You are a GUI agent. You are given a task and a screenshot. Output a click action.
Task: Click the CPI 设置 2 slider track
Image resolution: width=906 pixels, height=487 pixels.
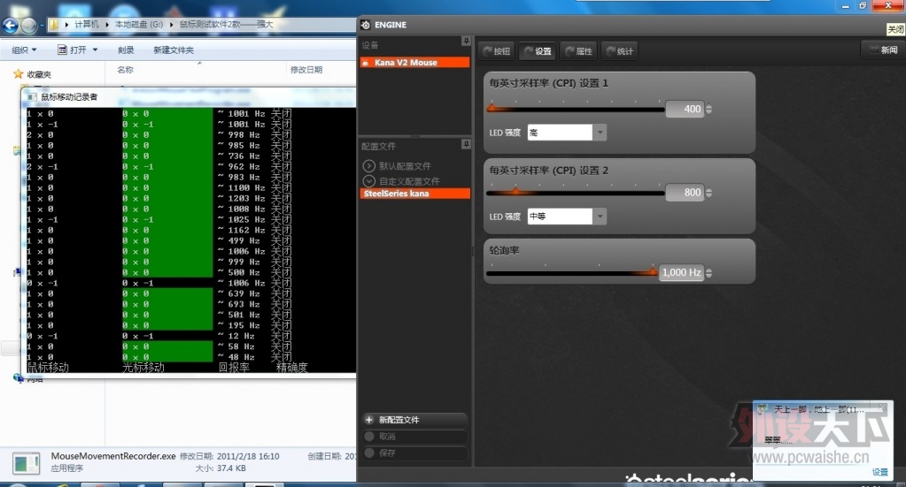coord(576,193)
